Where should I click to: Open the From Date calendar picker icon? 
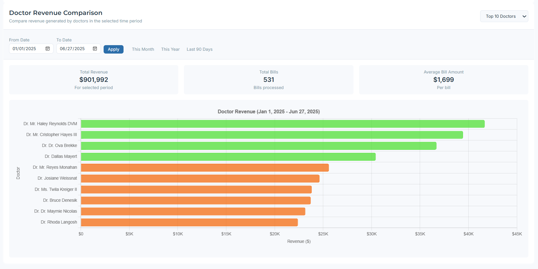pyautogui.click(x=48, y=49)
